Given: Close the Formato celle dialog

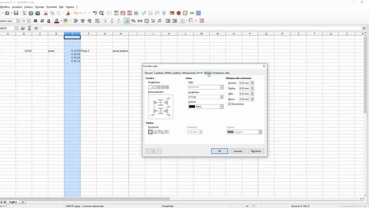Looking at the screenshot, I should pos(264,66).
